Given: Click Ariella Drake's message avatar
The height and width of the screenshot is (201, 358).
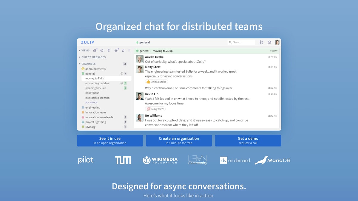Looking at the screenshot, I should point(140,59).
